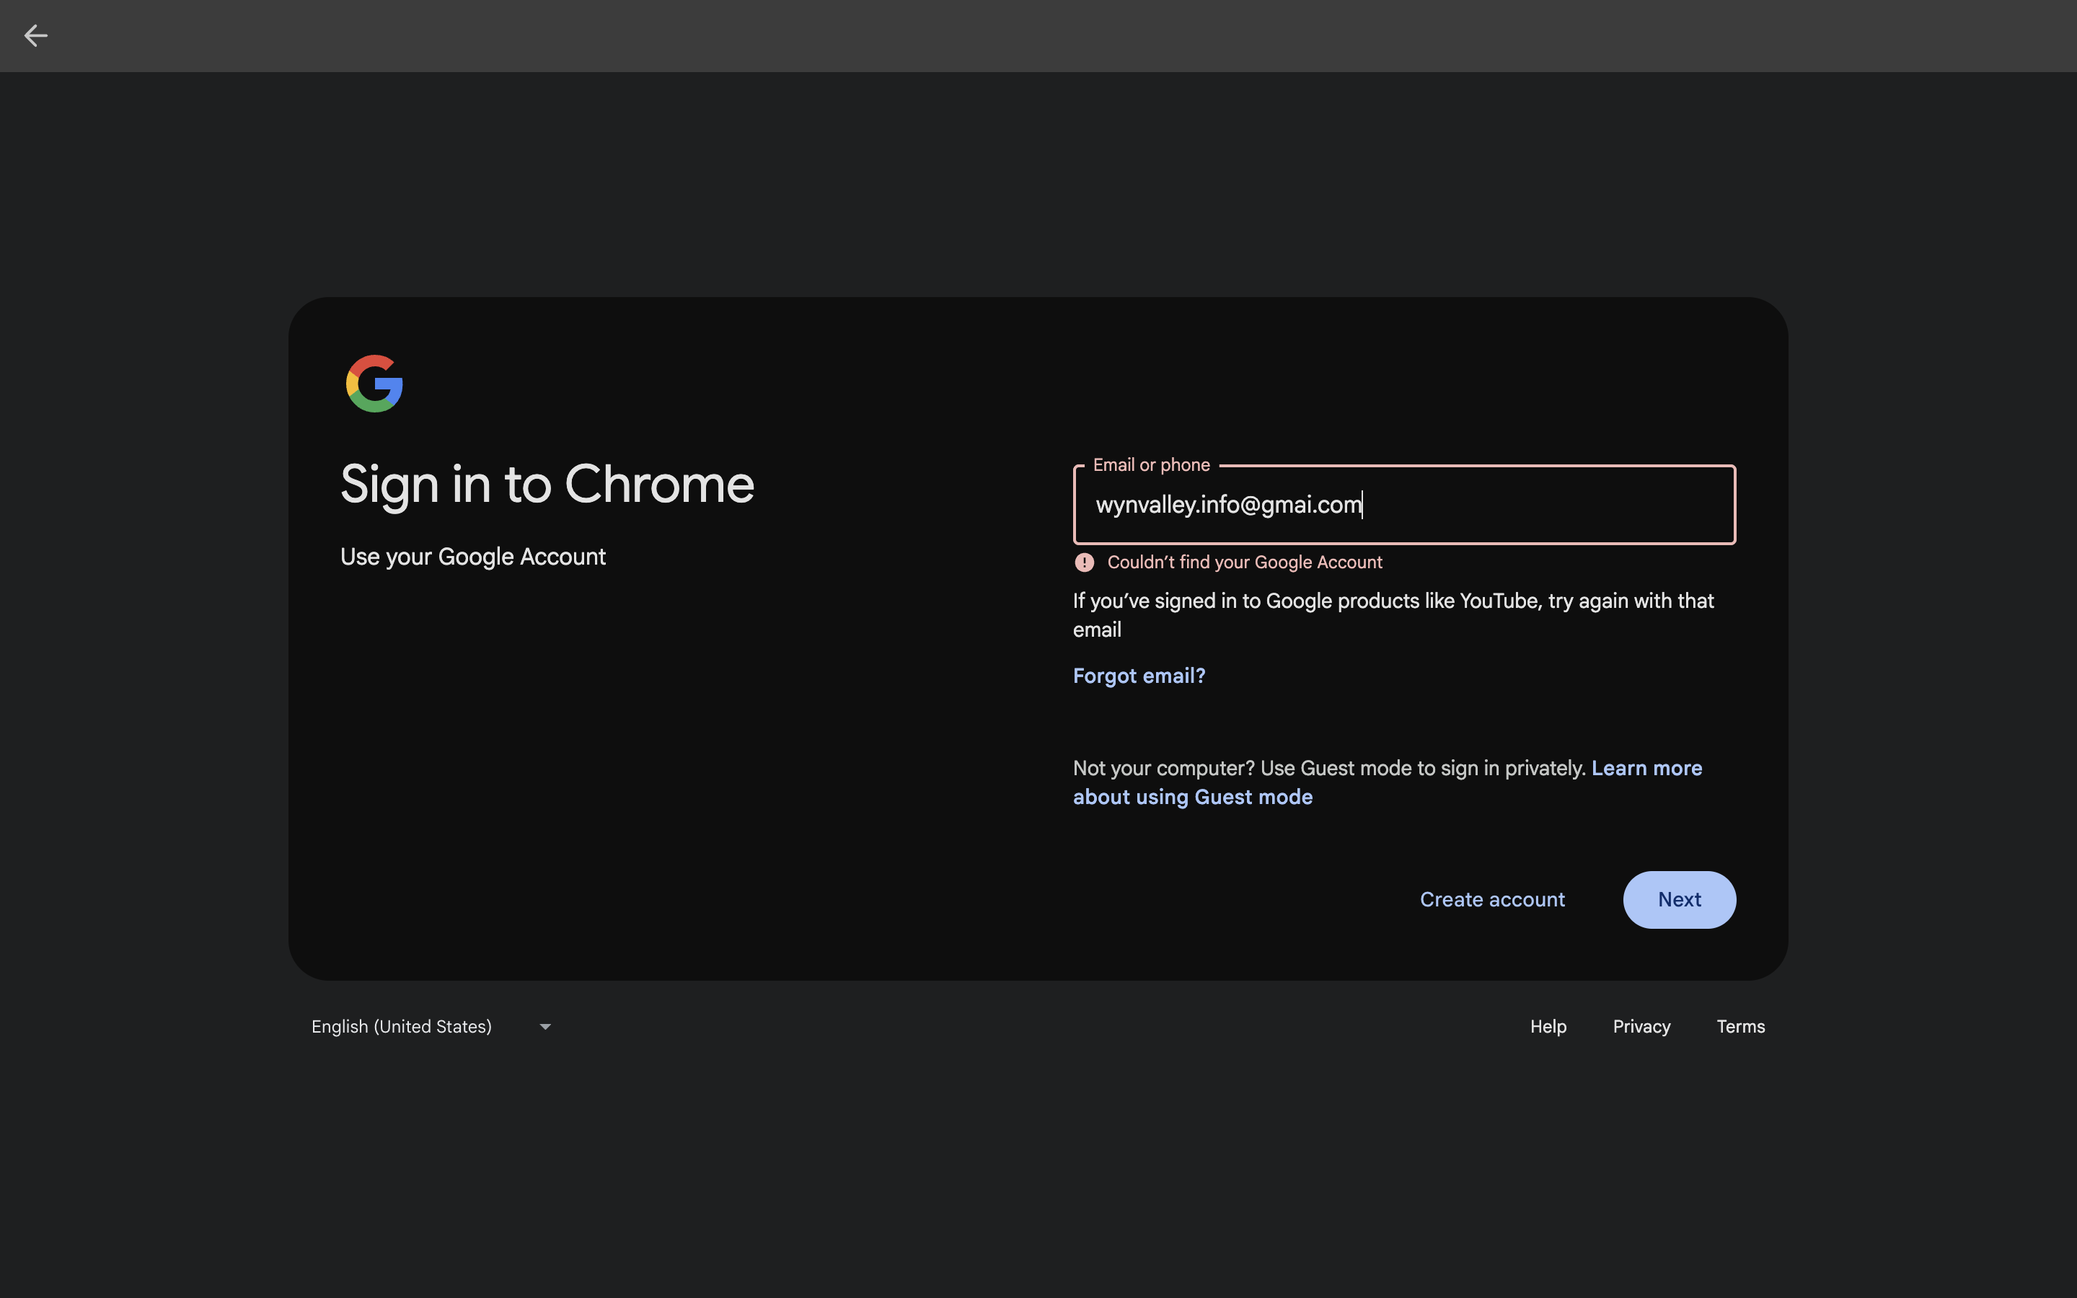The width and height of the screenshot is (2077, 1298).
Task: Click the Use your Google Account subtitle
Action: (473, 556)
